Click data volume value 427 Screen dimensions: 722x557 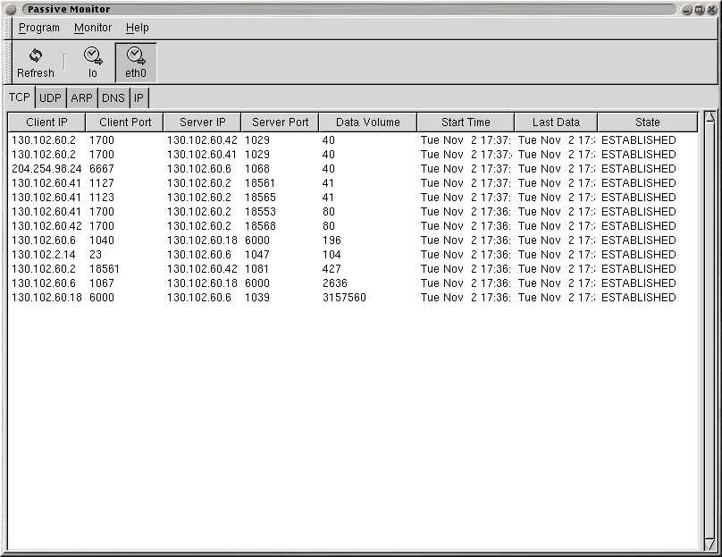click(x=332, y=268)
